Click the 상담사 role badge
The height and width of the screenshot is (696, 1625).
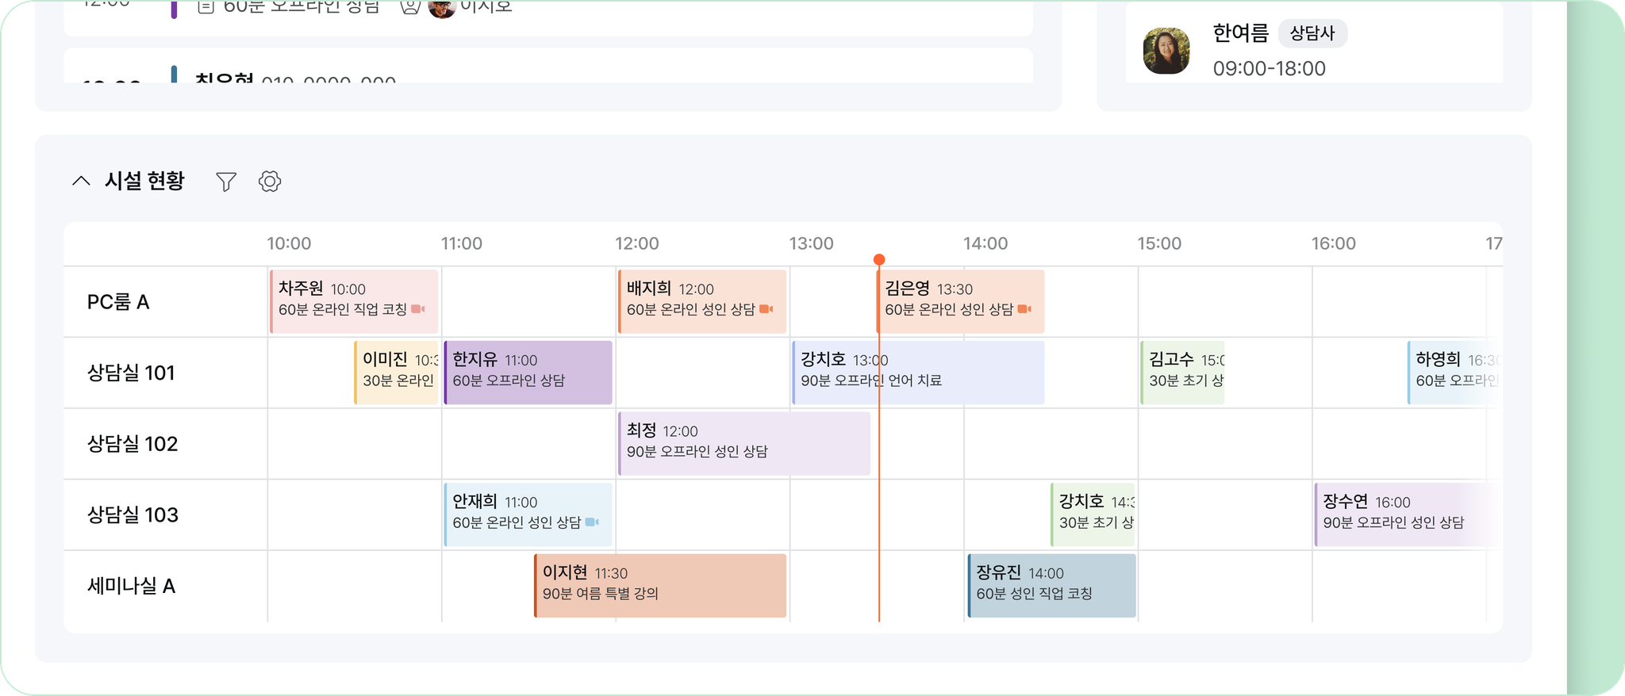coord(1312,33)
